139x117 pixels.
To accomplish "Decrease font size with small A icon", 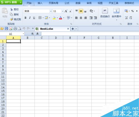I will [70, 11].
